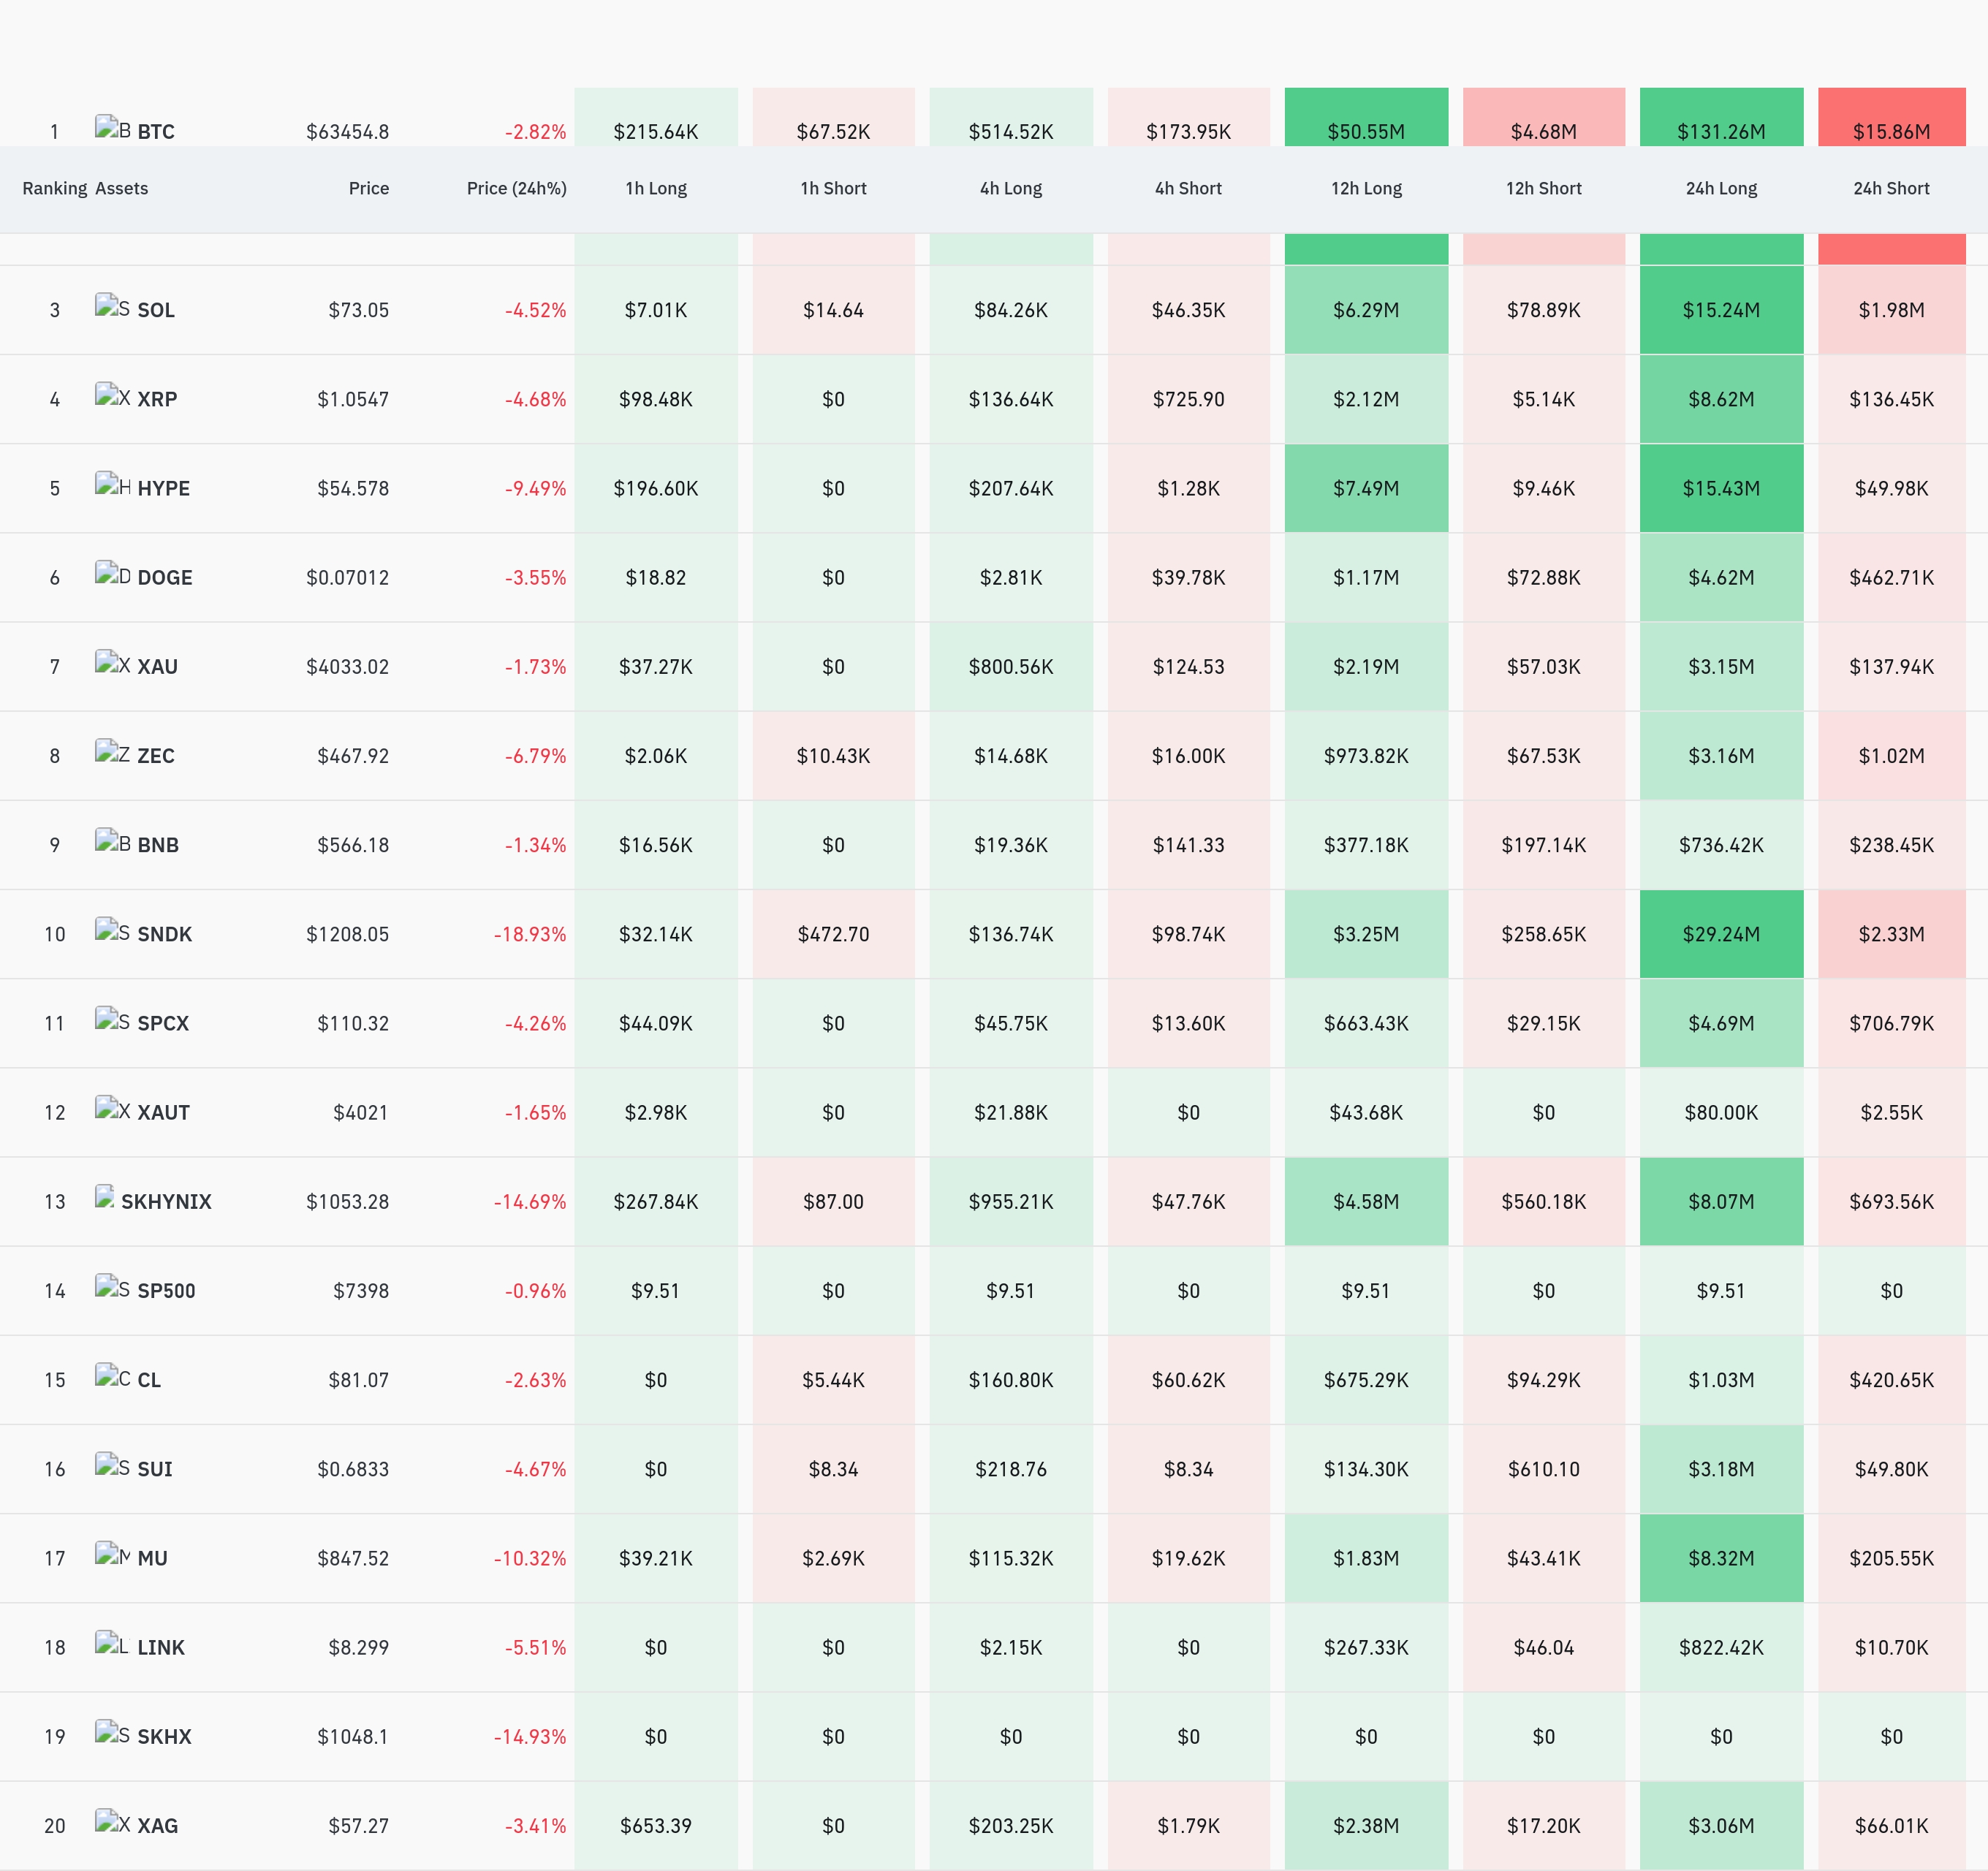The image size is (1988, 1871).
Task: Sort by 24h Long column header
Action: [x=1721, y=188]
